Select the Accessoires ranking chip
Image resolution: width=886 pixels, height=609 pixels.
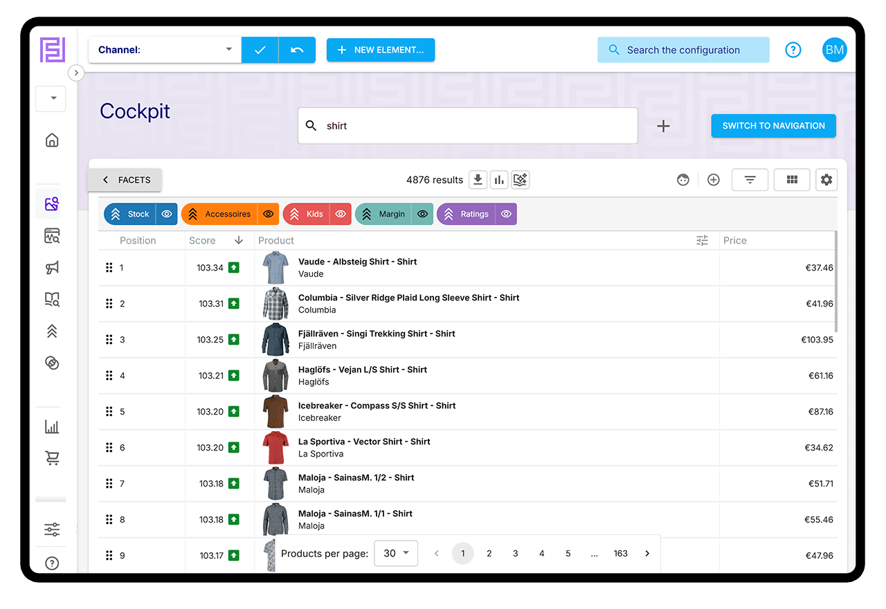tap(219, 214)
